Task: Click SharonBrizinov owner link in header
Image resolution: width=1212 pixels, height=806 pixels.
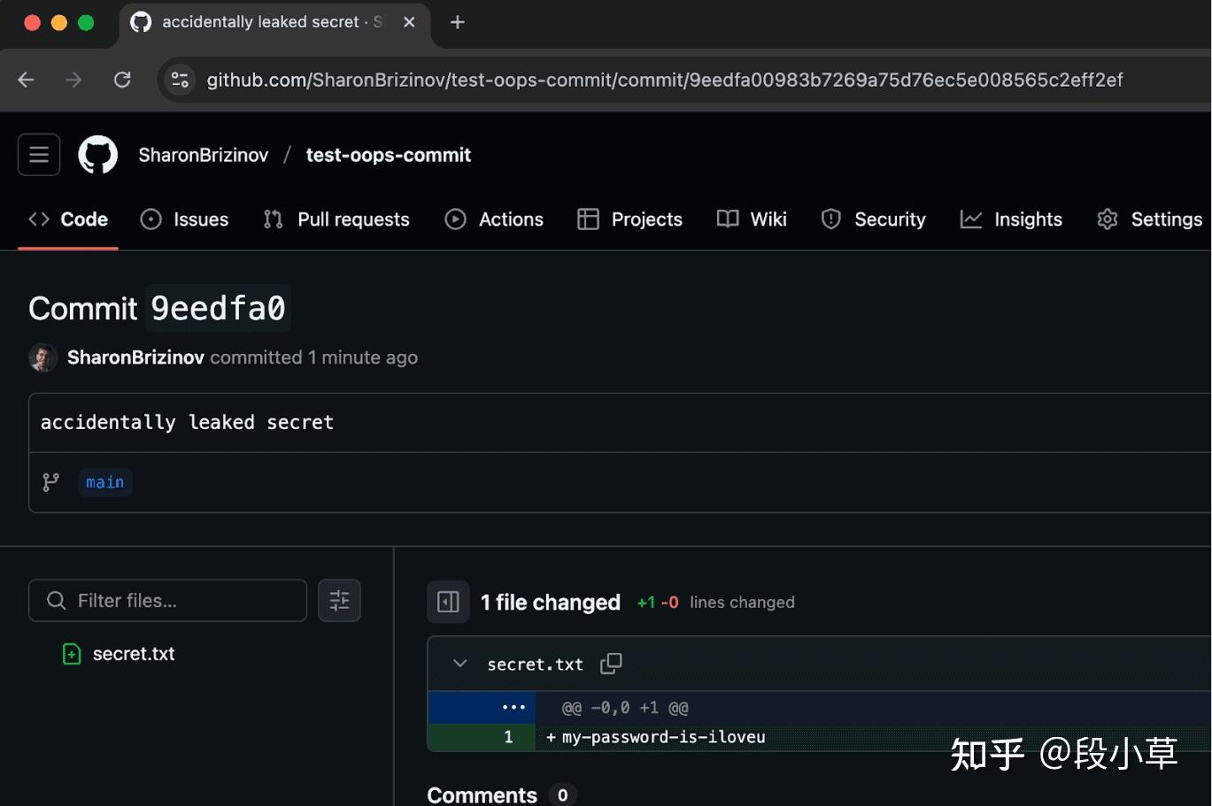Action: pos(203,155)
